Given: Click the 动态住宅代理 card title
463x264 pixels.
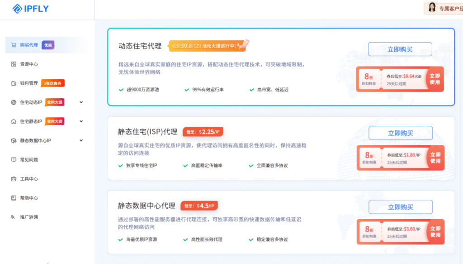Looking at the screenshot, I should click(140, 46).
